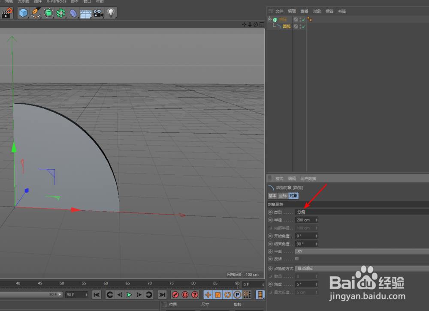Click the layer square of Extrude object
Image resolution: width=429 pixels, height=311 pixels.
(x=296, y=19)
